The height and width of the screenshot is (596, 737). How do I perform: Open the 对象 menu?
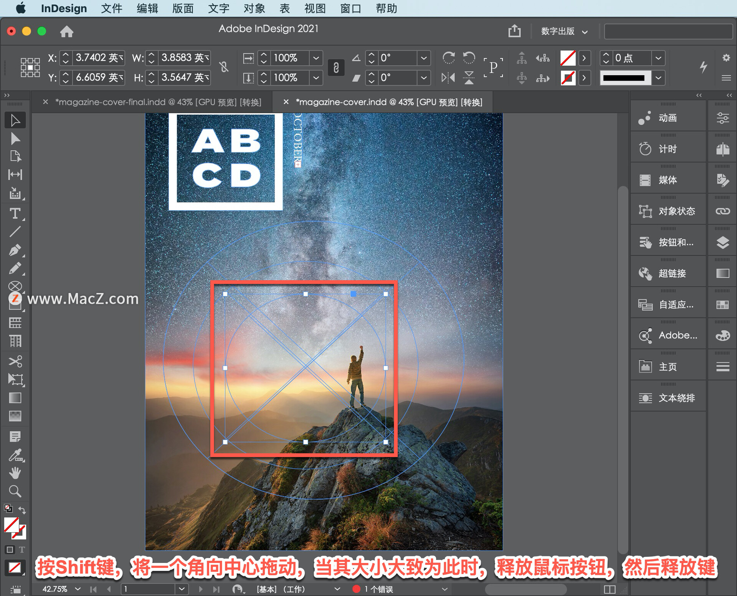(x=254, y=8)
